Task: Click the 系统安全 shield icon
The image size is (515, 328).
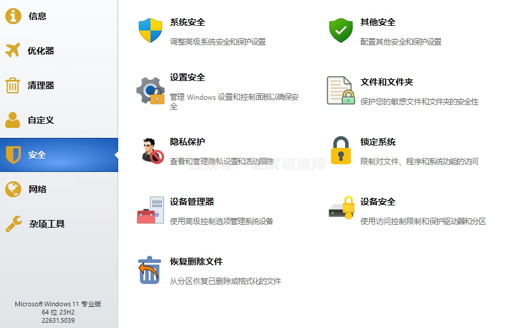Action: click(x=150, y=31)
